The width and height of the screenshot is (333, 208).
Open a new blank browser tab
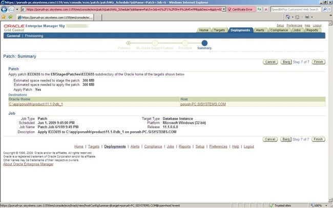(x=98, y=17)
